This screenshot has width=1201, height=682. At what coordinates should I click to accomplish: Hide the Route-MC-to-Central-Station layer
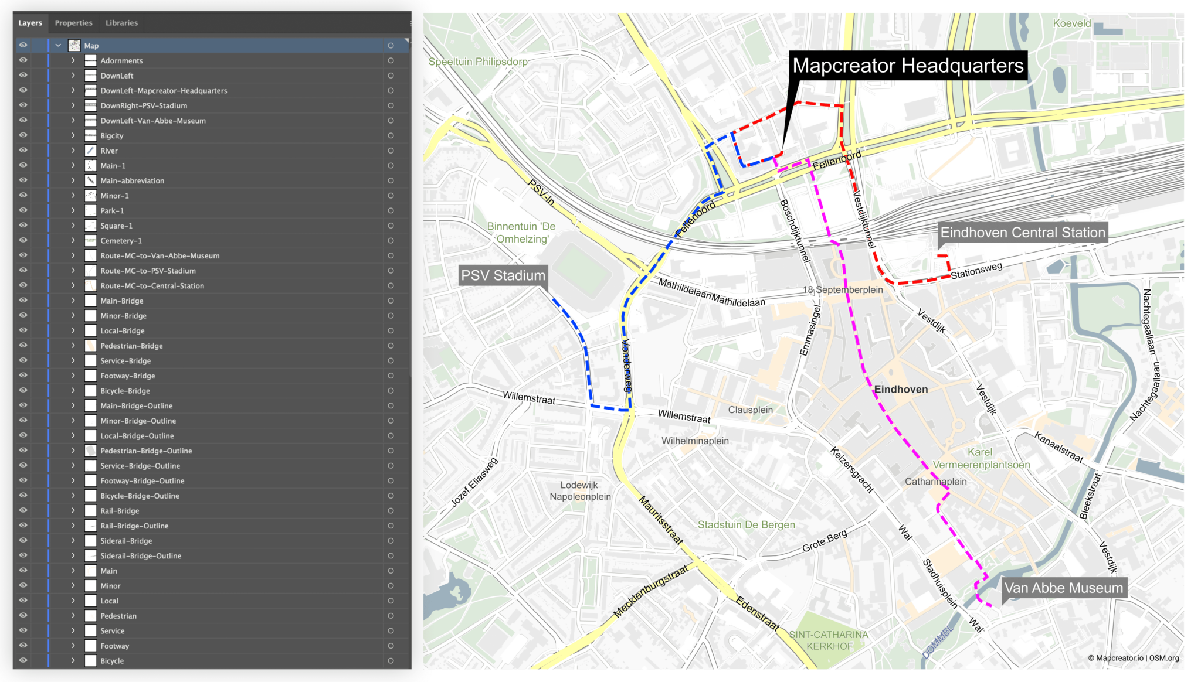(x=23, y=285)
